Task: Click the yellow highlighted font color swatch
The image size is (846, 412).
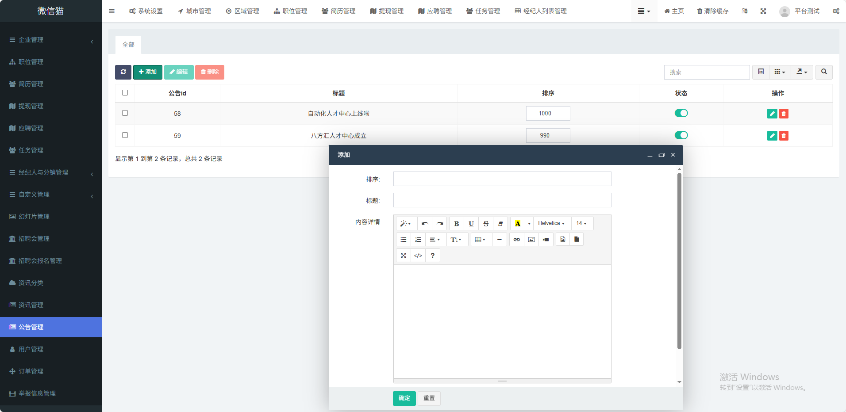Action: pyautogui.click(x=517, y=224)
